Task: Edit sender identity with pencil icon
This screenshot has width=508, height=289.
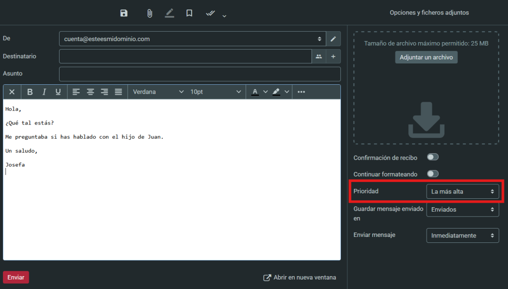Action: click(x=333, y=39)
